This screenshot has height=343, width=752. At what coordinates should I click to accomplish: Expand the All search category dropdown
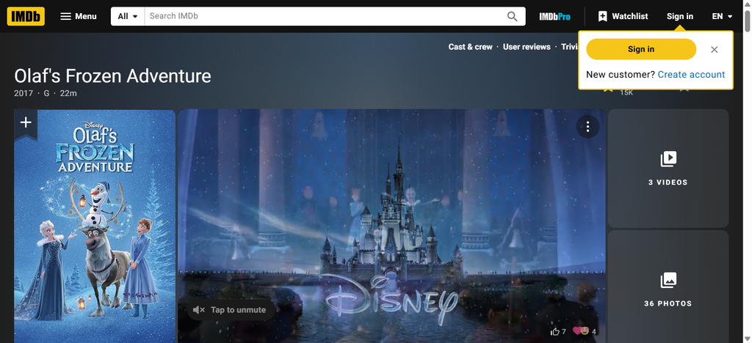(128, 16)
